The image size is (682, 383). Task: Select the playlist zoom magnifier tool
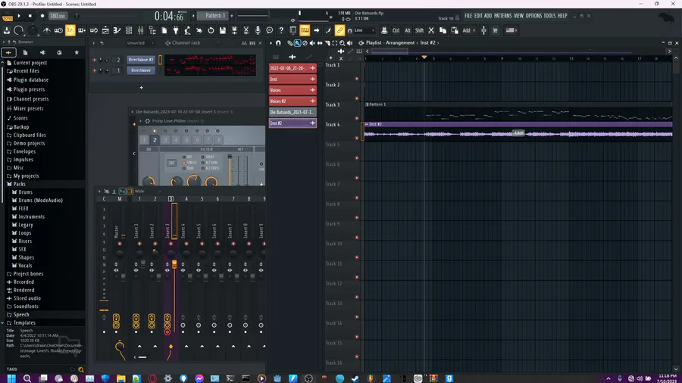click(x=343, y=43)
